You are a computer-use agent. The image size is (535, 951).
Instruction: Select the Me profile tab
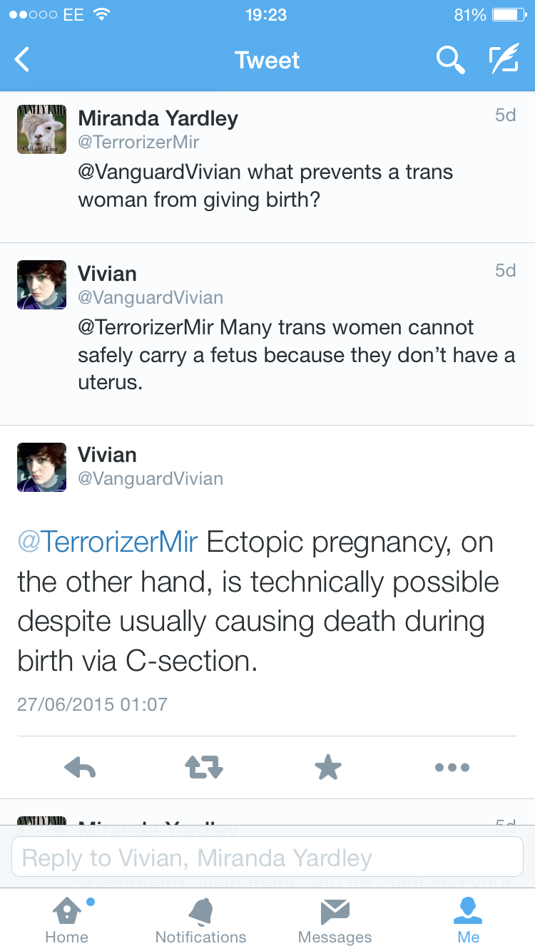[x=469, y=920]
